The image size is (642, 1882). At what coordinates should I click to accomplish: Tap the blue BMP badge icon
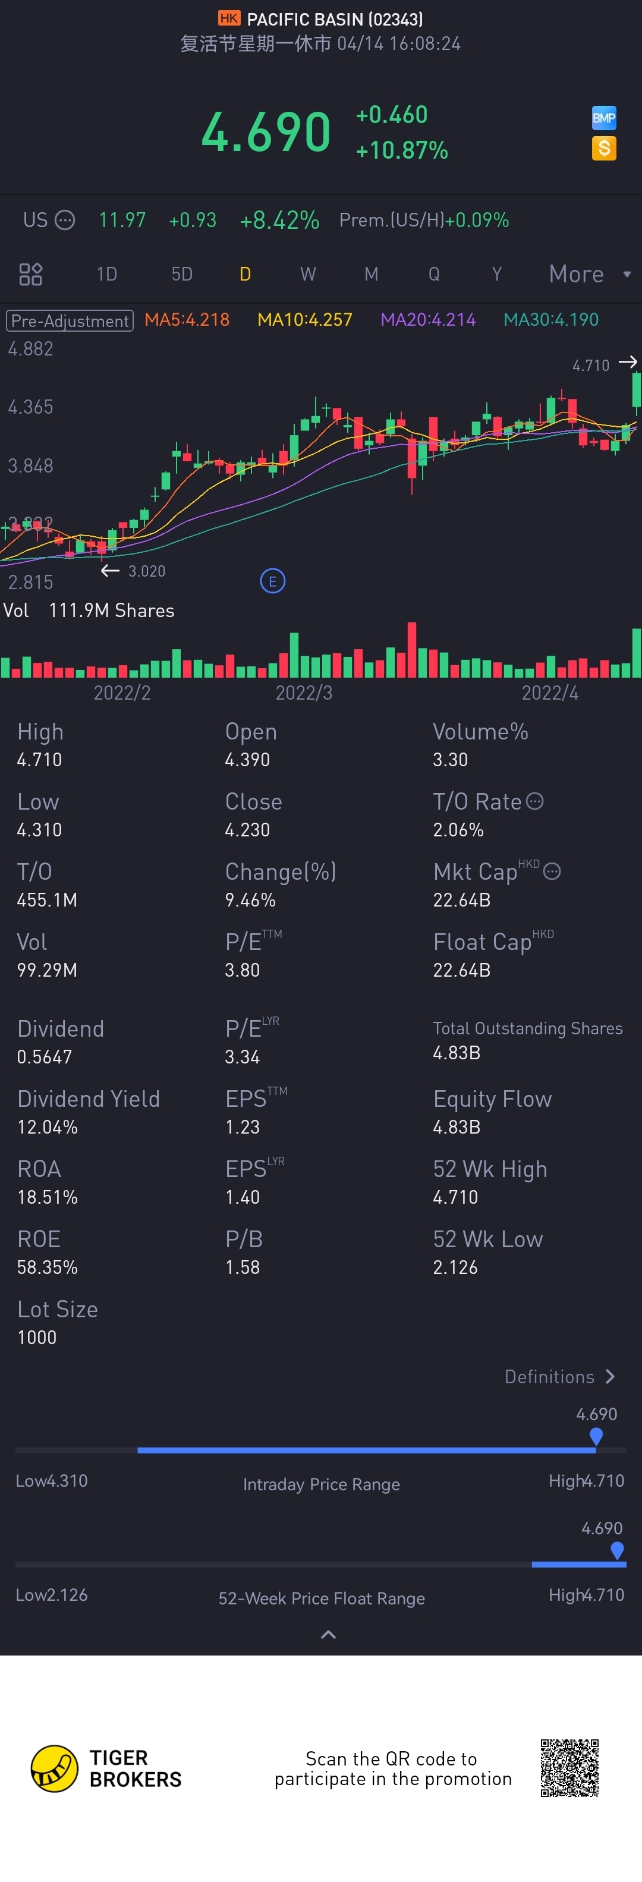click(603, 118)
